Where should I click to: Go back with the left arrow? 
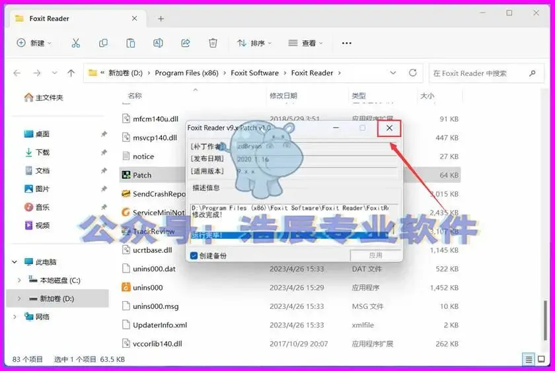click(17, 73)
